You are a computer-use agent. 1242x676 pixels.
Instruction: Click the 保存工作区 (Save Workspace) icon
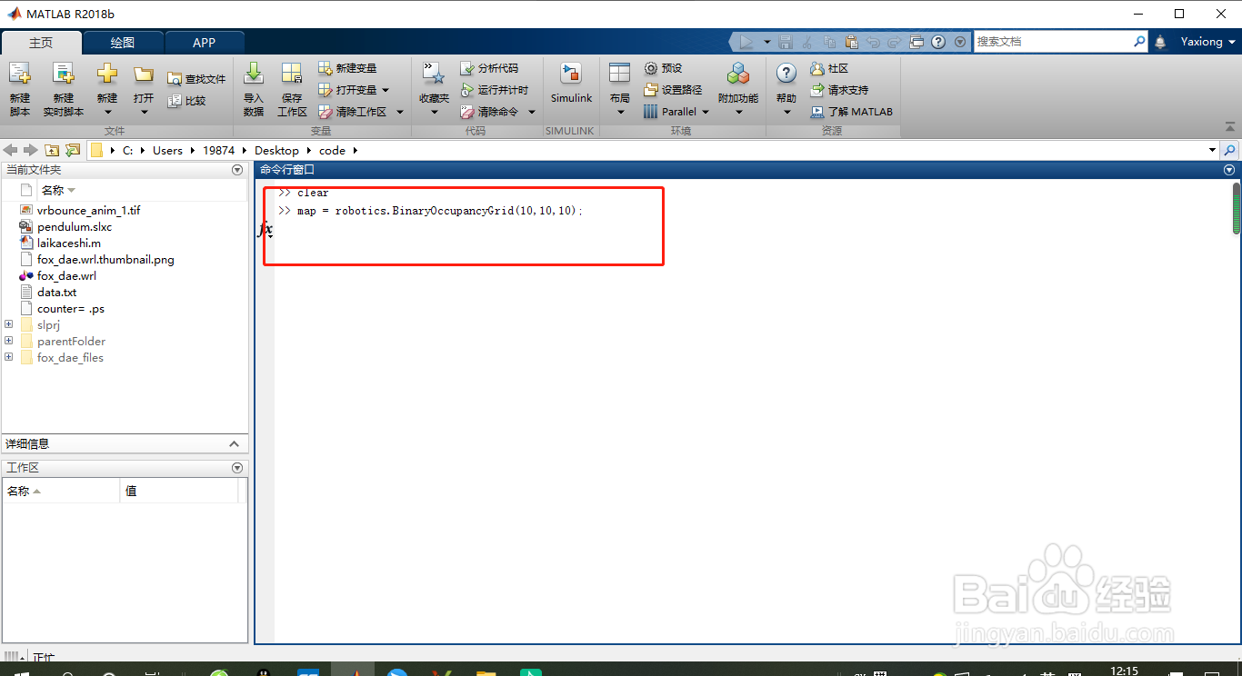click(292, 74)
